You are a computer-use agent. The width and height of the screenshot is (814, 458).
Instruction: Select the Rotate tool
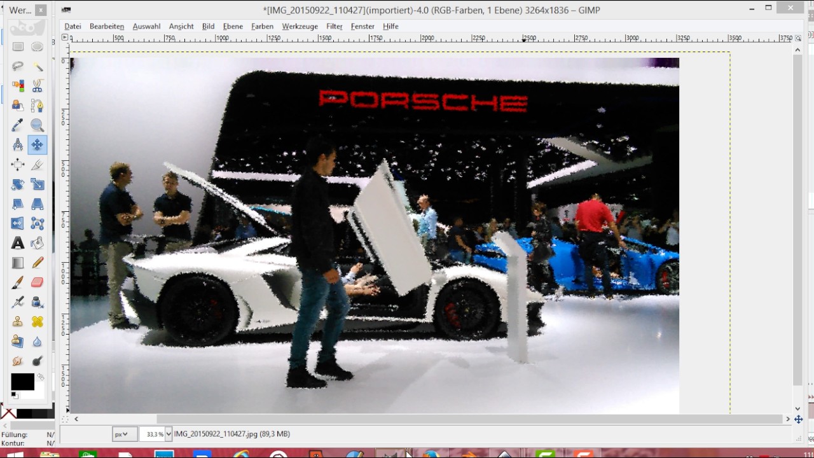pyautogui.click(x=18, y=184)
